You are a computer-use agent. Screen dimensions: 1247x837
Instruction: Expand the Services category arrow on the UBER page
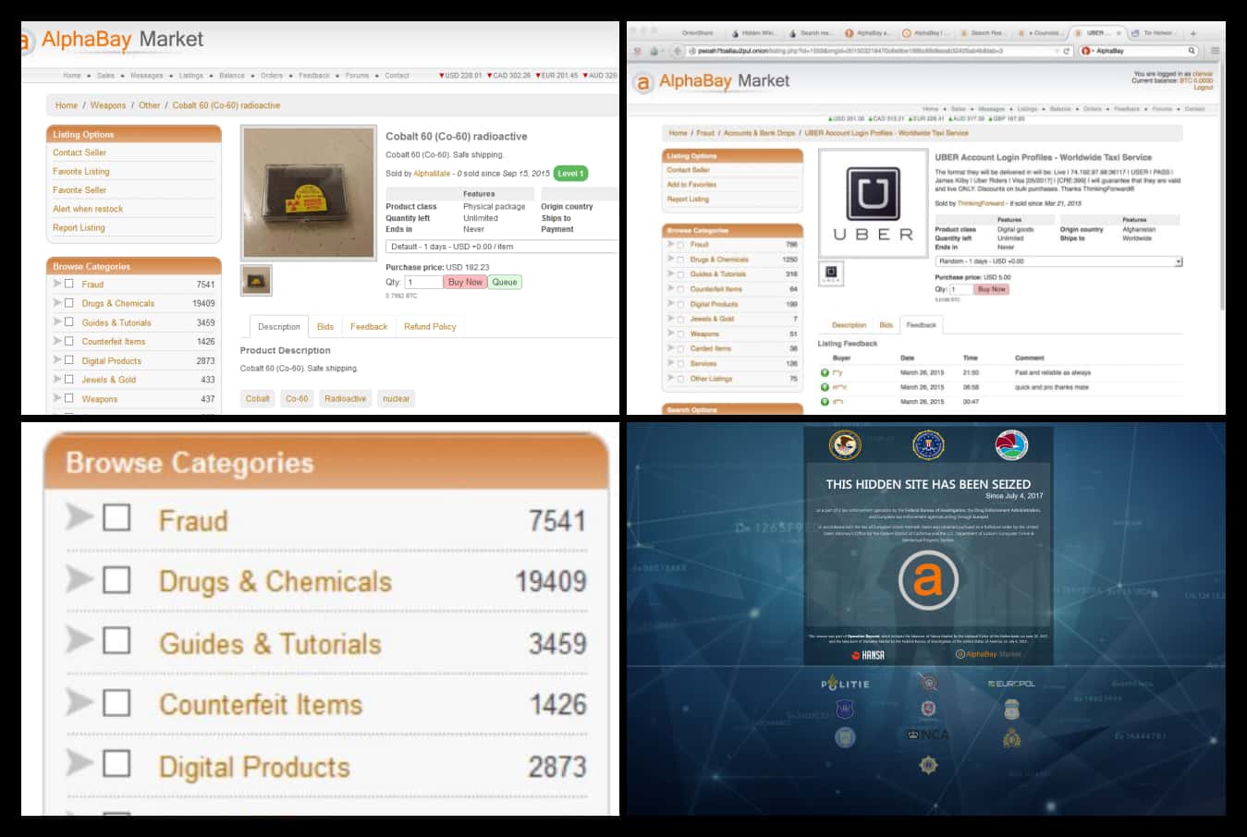coord(671,363)
